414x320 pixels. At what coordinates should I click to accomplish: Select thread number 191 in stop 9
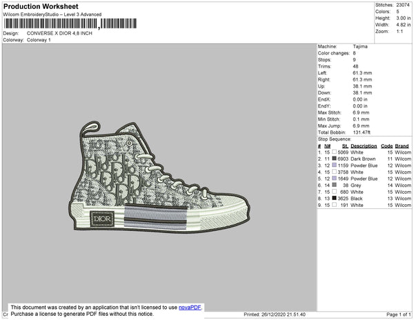click(x=344, y=205)
